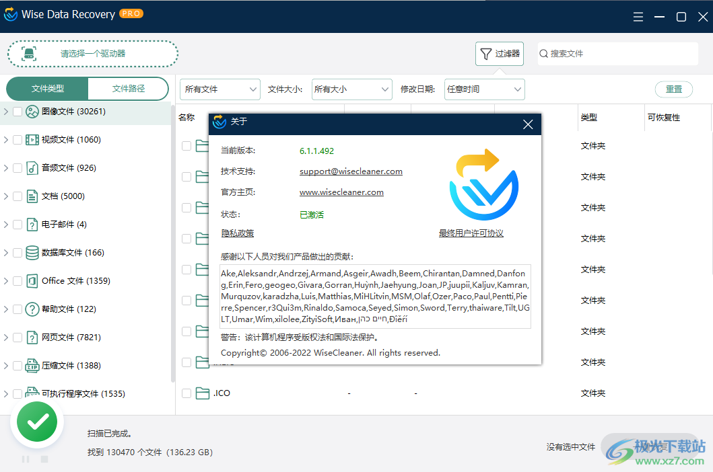
Task: Click the drive selector icon
Action: tap(29, 54)
